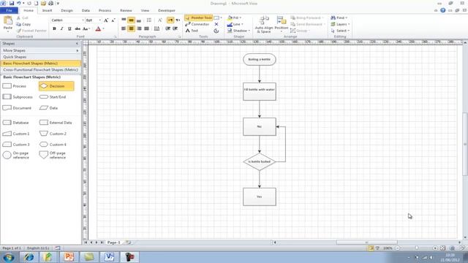Switch to the Developer tab
This screenshot has width=468, height=263.
[x=167, y=10]
